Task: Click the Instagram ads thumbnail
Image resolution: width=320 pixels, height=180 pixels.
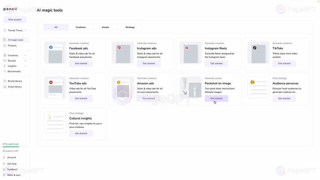Action: 123,53
